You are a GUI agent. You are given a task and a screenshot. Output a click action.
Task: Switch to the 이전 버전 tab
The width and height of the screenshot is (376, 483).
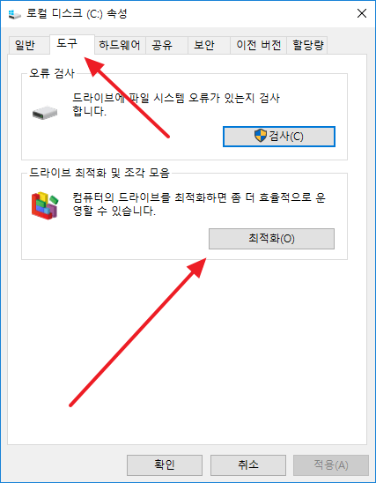tap(259, 45)
